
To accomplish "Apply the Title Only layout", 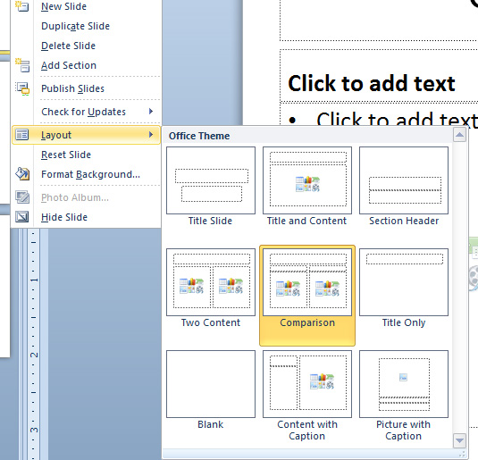I will tap(404, 289).
